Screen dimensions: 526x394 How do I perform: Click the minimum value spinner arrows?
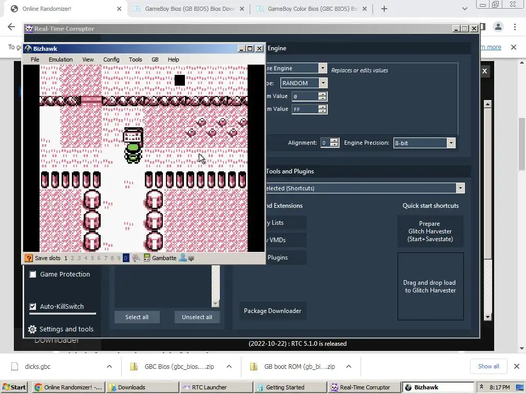coord(323,96)
